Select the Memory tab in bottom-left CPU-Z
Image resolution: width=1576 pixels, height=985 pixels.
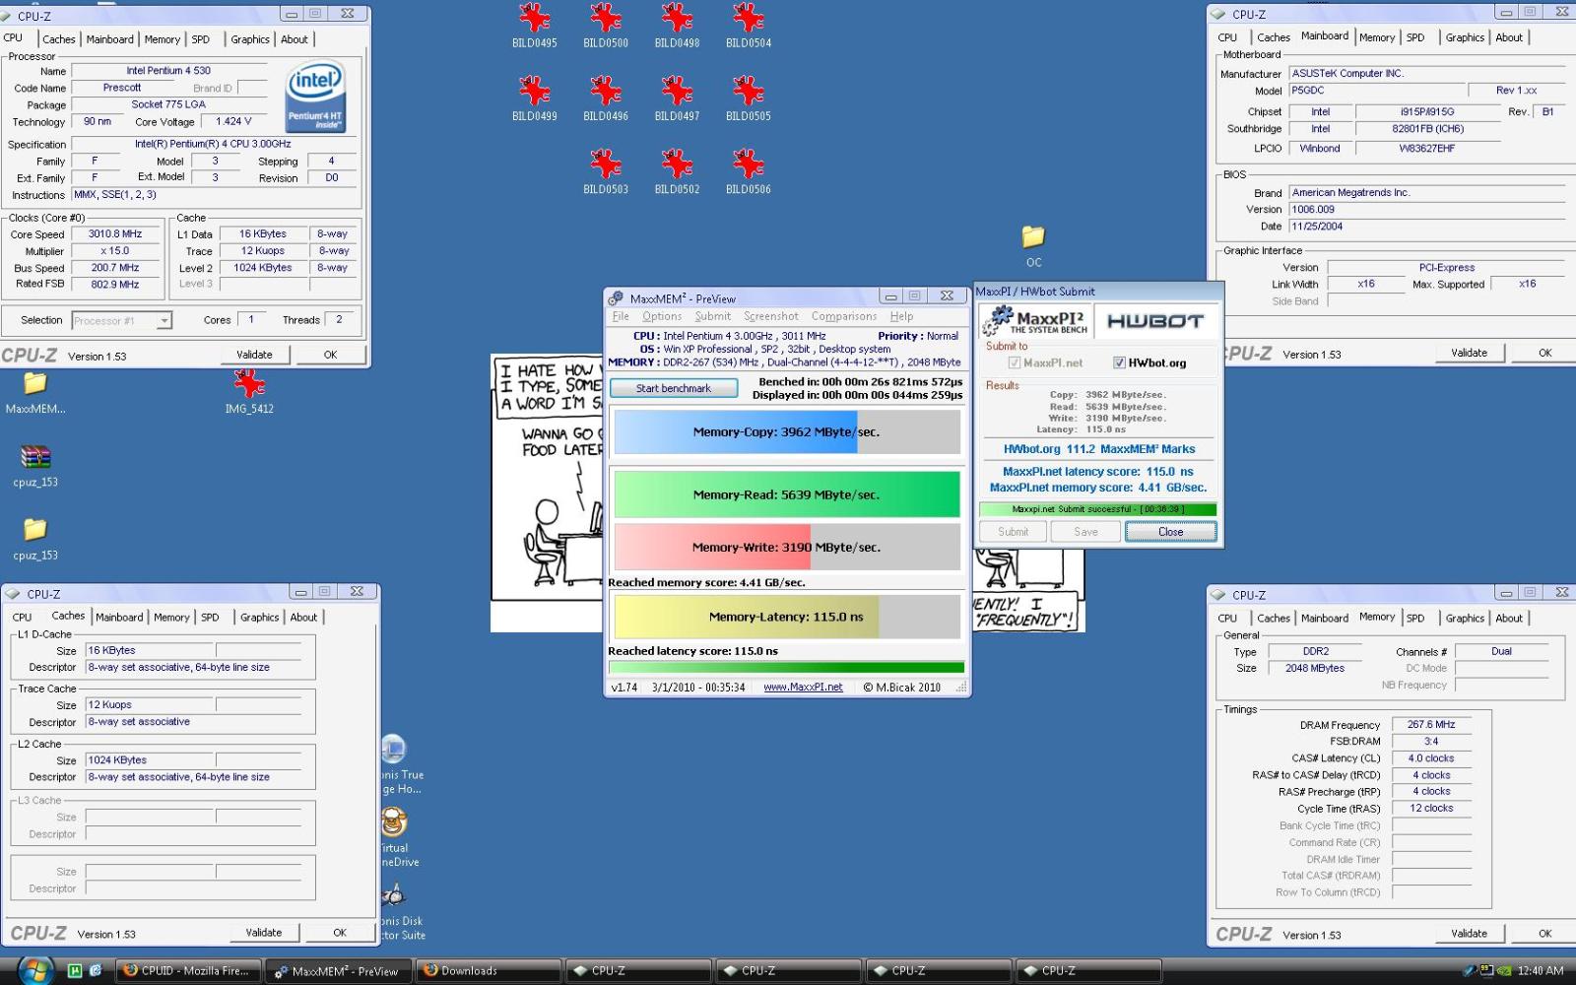[171, 618]
